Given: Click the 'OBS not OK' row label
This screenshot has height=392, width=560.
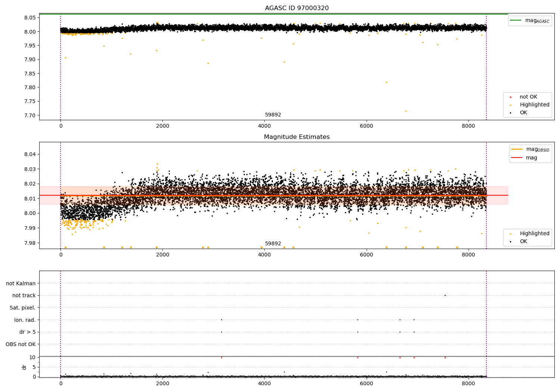Looking at the screenshot, I should click(x=21, y=344).
